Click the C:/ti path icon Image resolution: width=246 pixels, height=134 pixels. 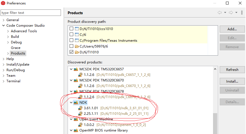(x=77, y=34)
